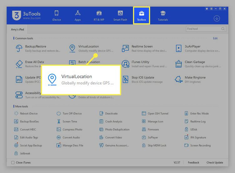The image size is (235, 173).
Task: Open Stop iOS Update tool
Action: tap(142, 80)
